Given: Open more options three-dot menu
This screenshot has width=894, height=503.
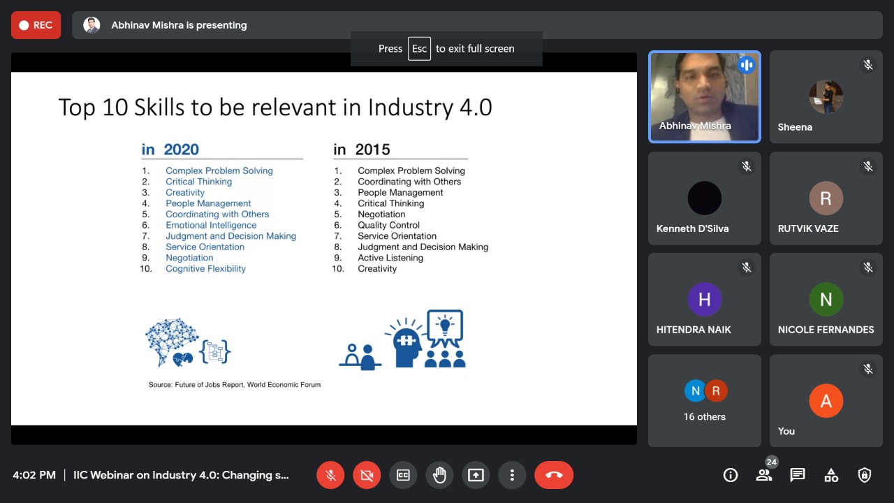Looking at the screenshot, I should [x=512, y=475].
